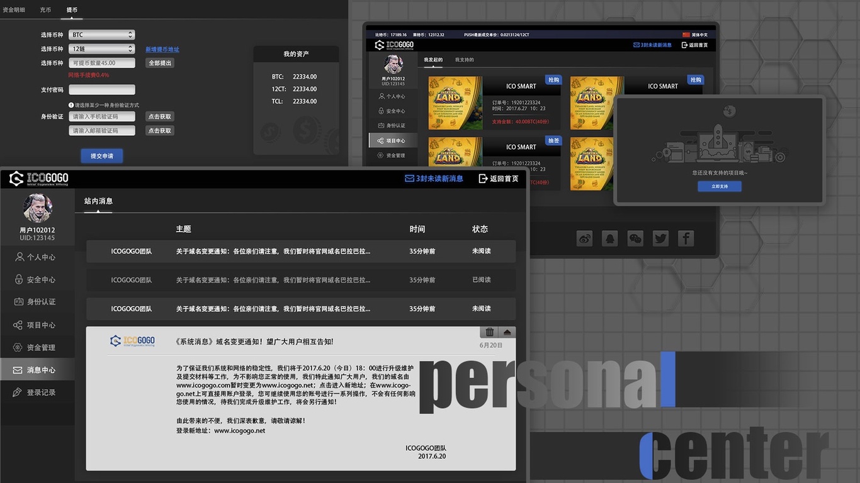Screen dimensions: 860x483
Task: Click 点击获取 beside the phone code field
Action: (x=160, y=116)
